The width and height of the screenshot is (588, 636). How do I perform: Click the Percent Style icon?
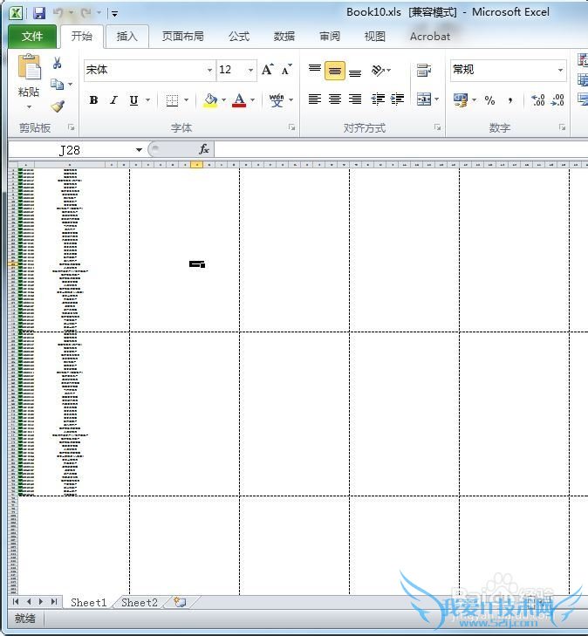coord(490,99)
